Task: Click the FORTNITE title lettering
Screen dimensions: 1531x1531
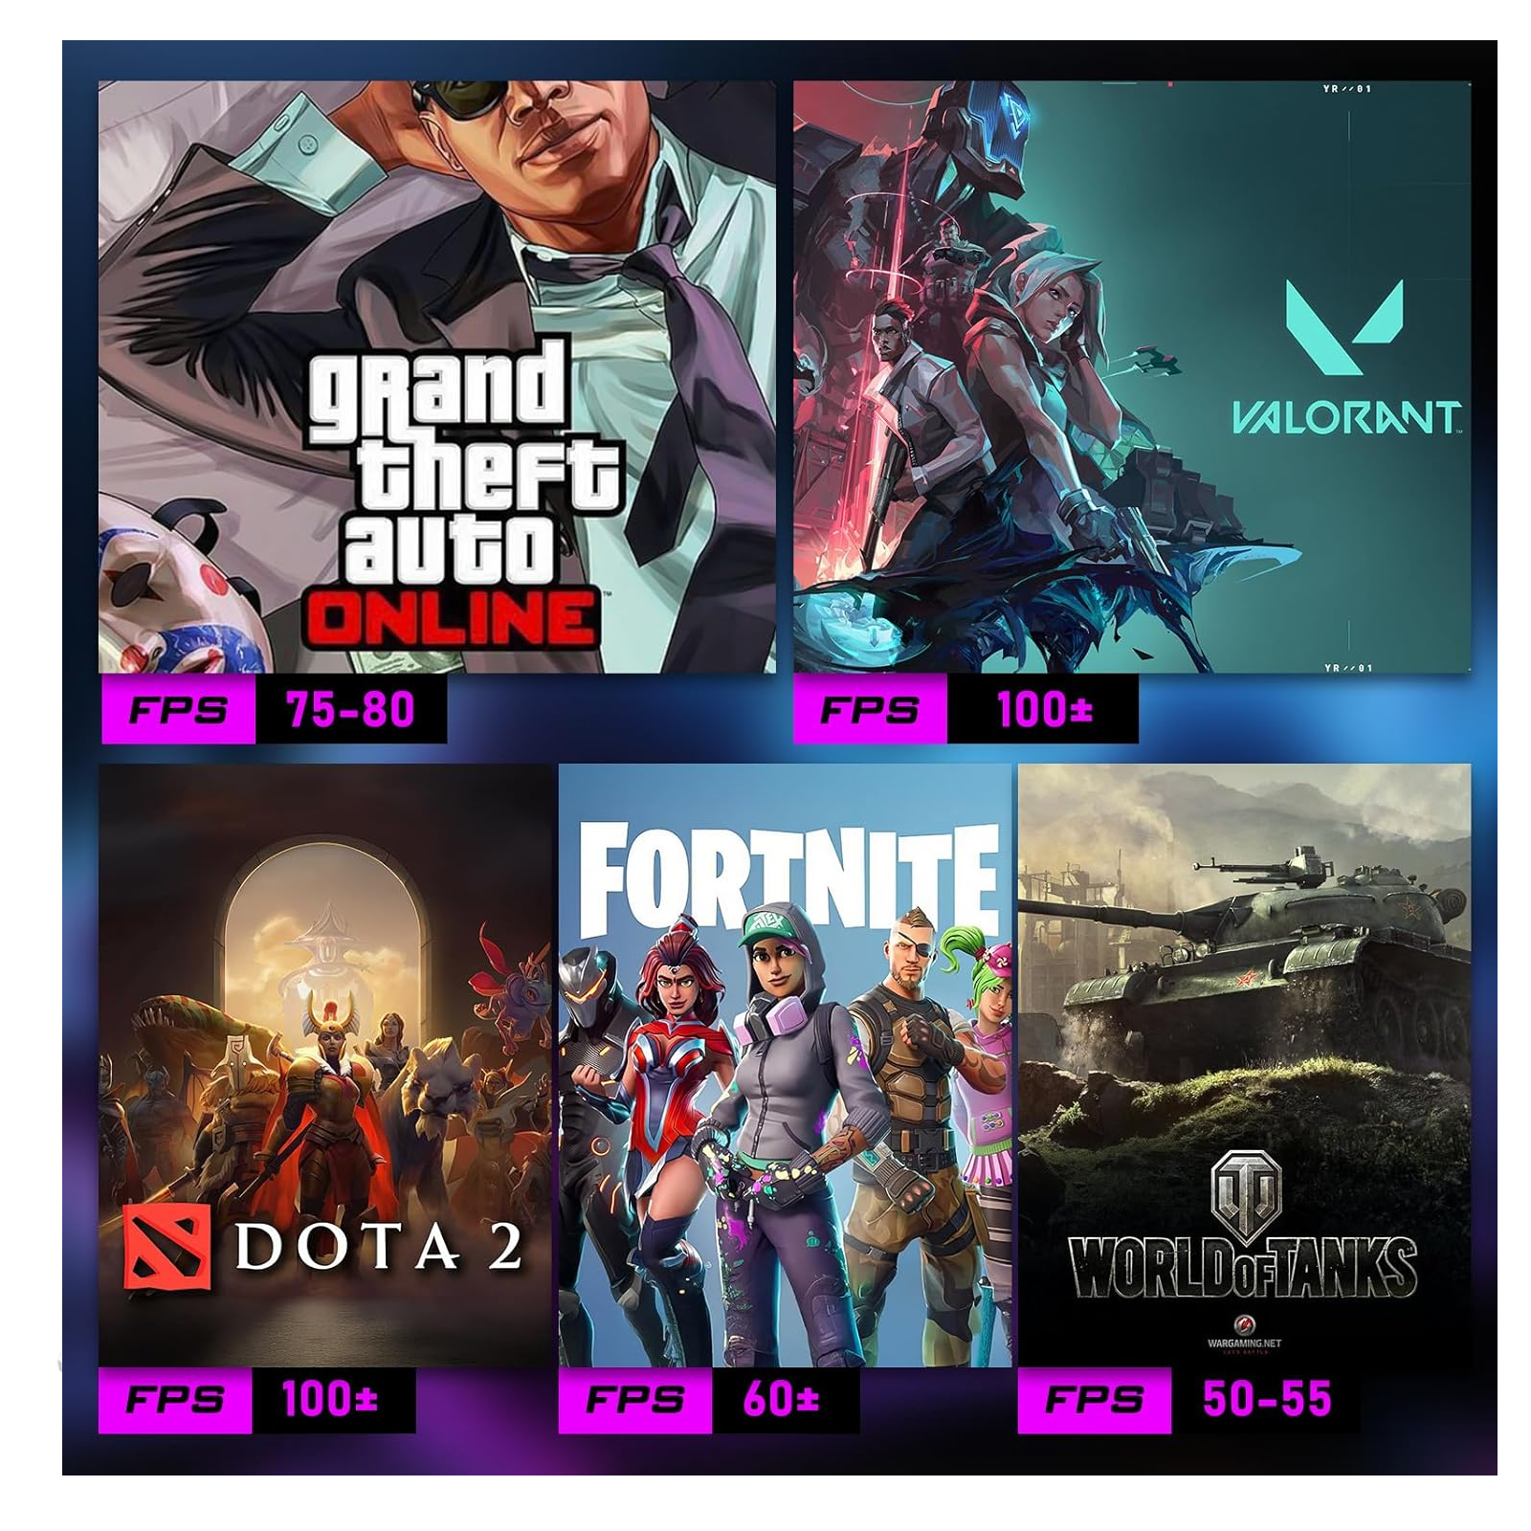Action: point(789,876)
